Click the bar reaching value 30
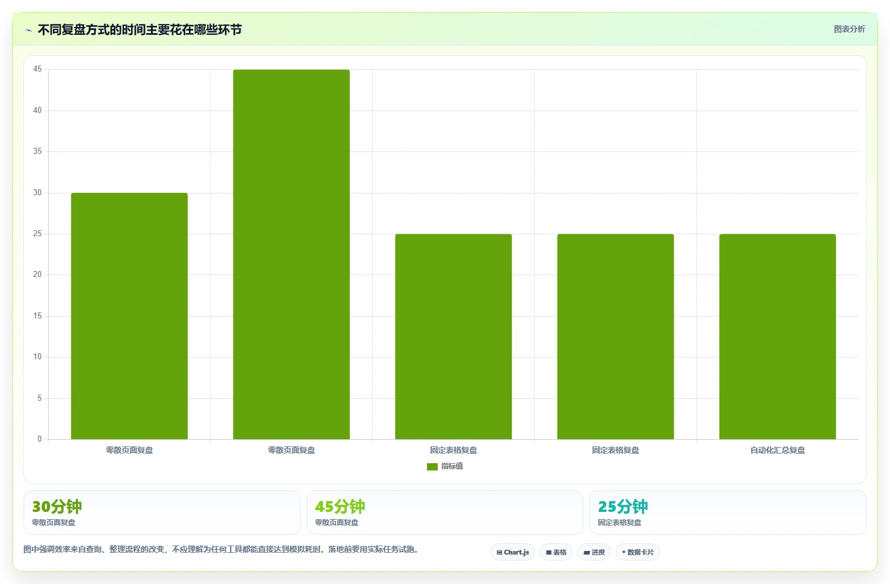 tap(129, 316)
